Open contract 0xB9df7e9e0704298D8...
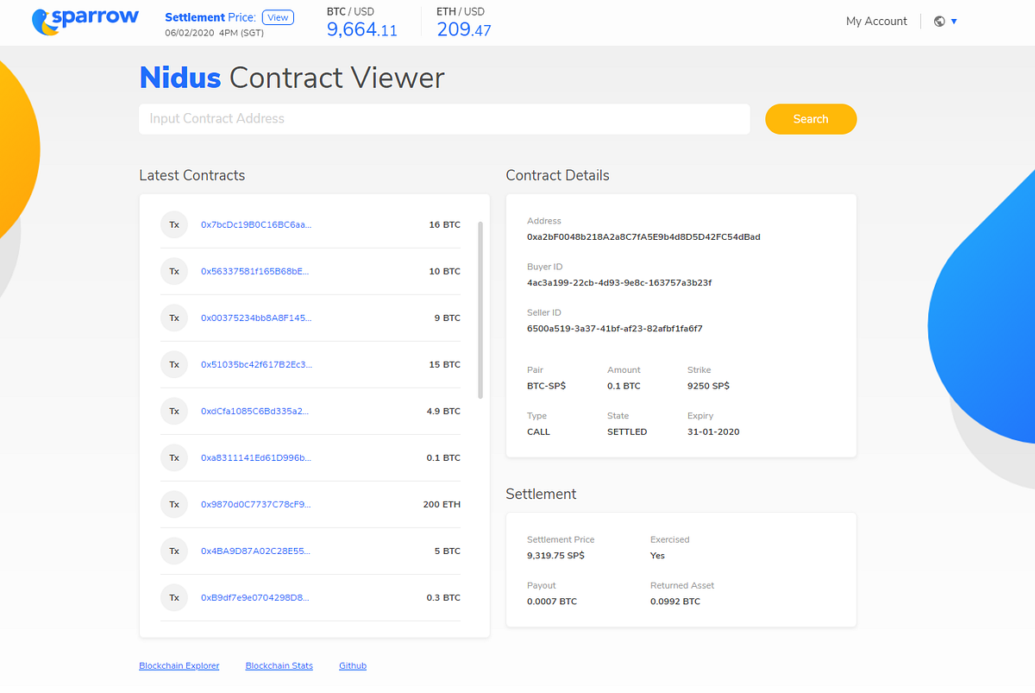Screen dimensions: 1035x693 pos(254,597)
